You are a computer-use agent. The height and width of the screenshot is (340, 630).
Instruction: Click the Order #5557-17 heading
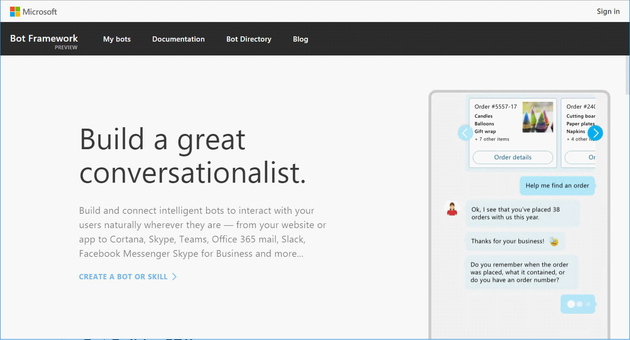tap(495, 107)
